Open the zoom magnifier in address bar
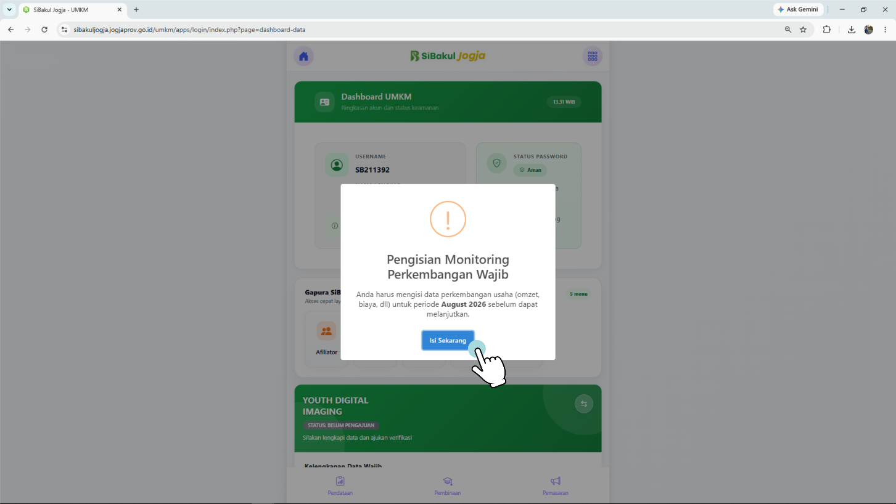This screenshot has height=504, width=896. point(788,30)
